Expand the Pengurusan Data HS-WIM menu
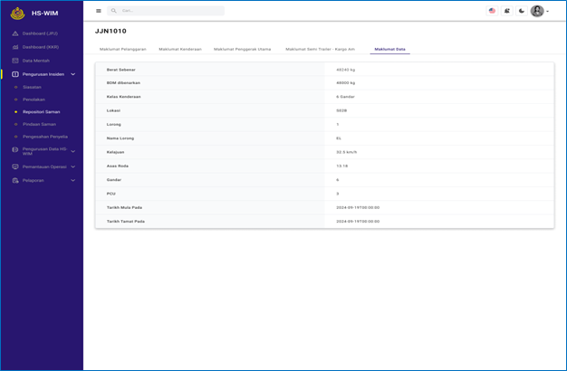The width and height of the screenshot is (567, 371). pos(73,151)
